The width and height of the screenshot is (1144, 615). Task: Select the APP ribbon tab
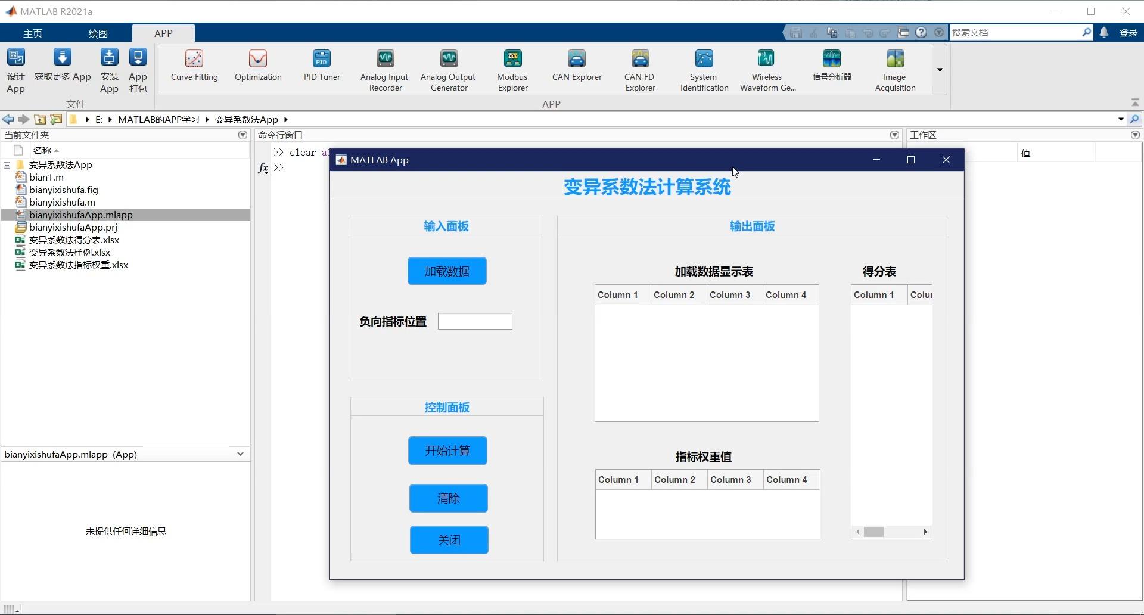click(163, 33)
